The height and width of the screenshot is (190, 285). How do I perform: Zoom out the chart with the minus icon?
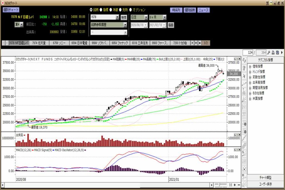(239, 185)
